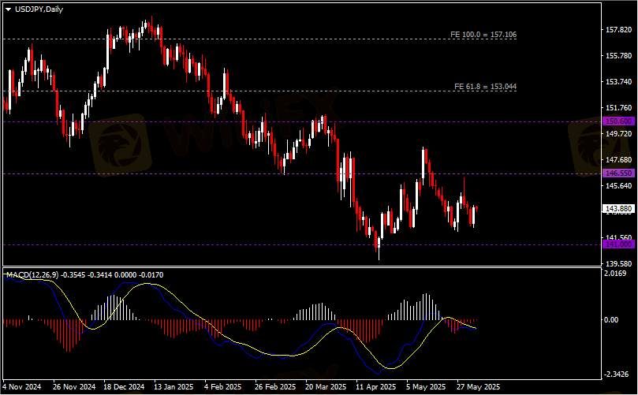This screenshot has height=395, width=638.
Task: Click the 4 Feb 2025 date label
Action: point(222,386)
